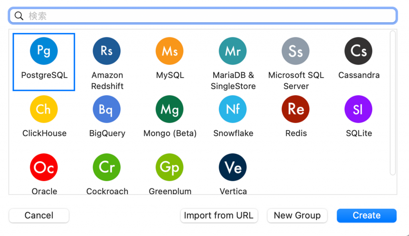The width and height of the screenshot is (409, 236).
Task: Pick the ClickHouse yellow icon
Action: pos(44,109)
